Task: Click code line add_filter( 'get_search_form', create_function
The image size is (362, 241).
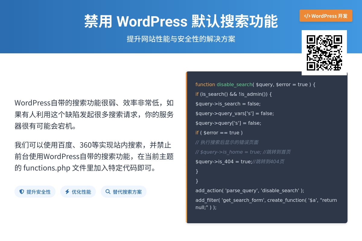Action: coord(266,204)
